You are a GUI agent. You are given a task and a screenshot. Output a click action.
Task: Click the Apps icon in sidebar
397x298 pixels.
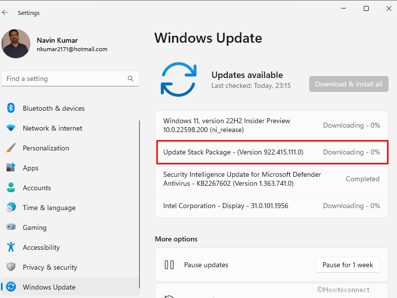point(11,167)
